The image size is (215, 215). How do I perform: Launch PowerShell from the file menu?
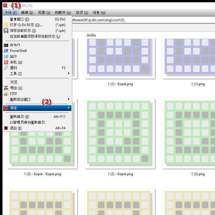coord(37,51)
